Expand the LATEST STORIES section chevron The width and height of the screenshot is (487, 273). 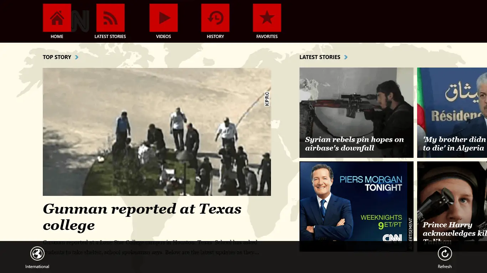pyautogui.click(x=346, y=57)
